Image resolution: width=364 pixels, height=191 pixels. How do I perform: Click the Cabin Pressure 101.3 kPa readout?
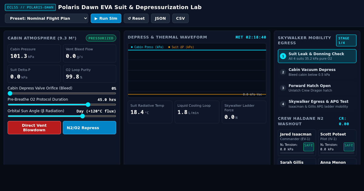(x=34, y=53)
